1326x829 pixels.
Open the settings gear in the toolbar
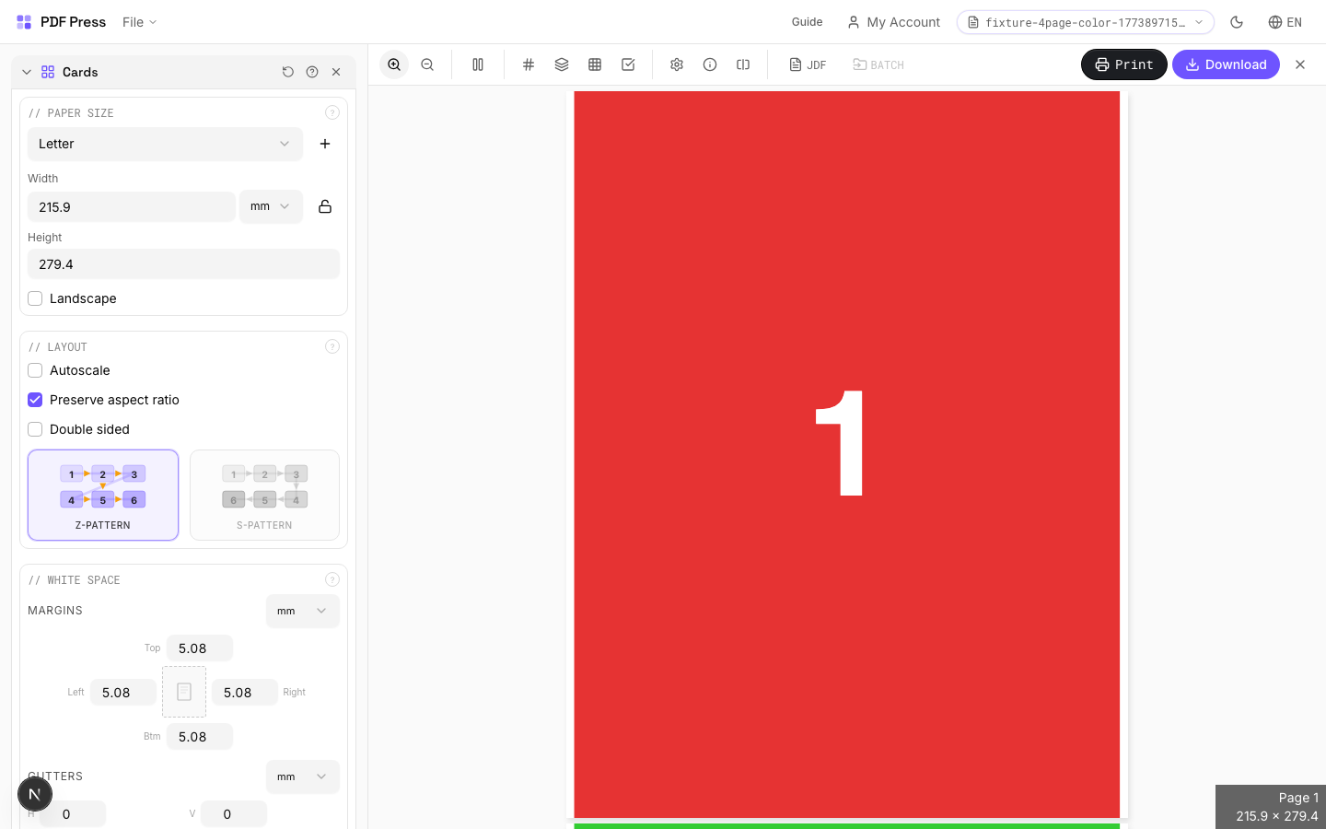pos(677,64)
